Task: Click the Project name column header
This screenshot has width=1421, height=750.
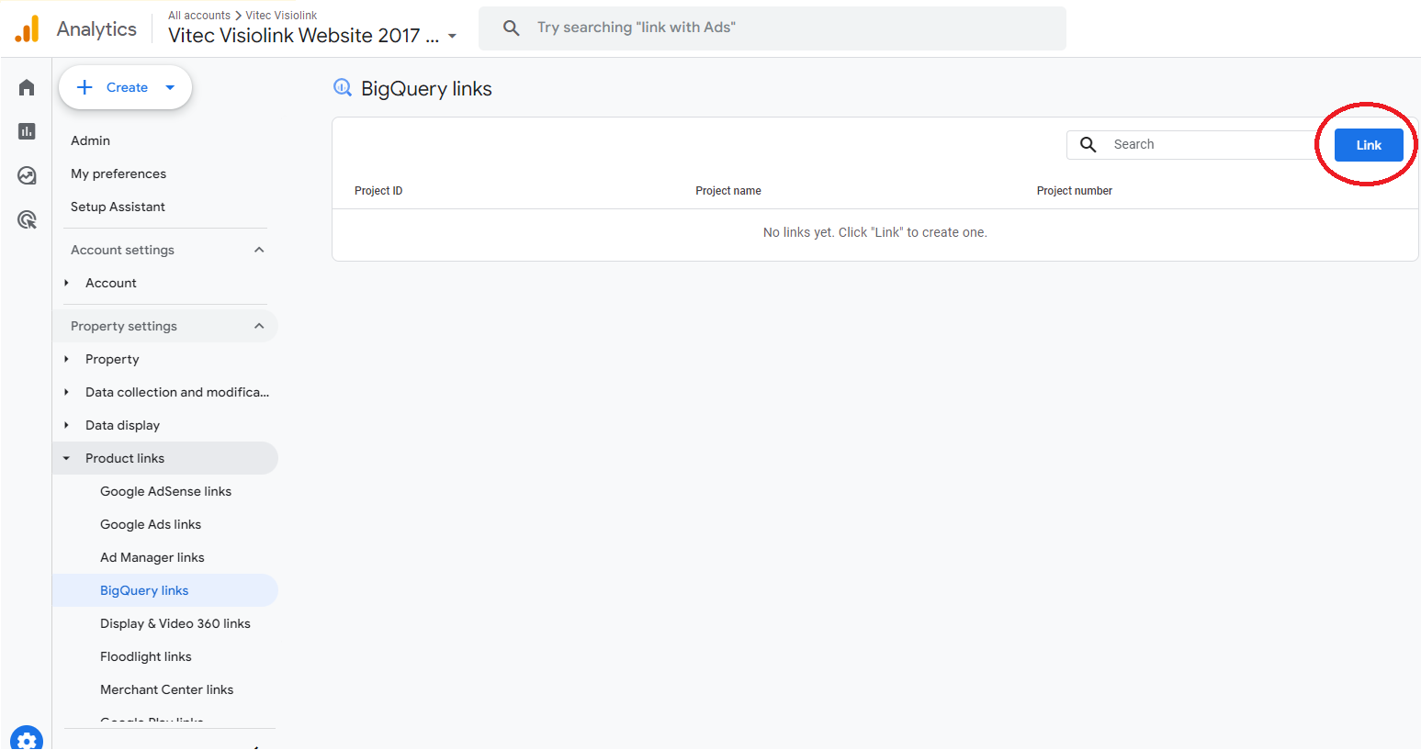Action: tap(728, 191)
